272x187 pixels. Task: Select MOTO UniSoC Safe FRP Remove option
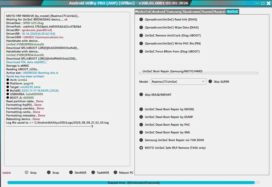tap(173, 148)
